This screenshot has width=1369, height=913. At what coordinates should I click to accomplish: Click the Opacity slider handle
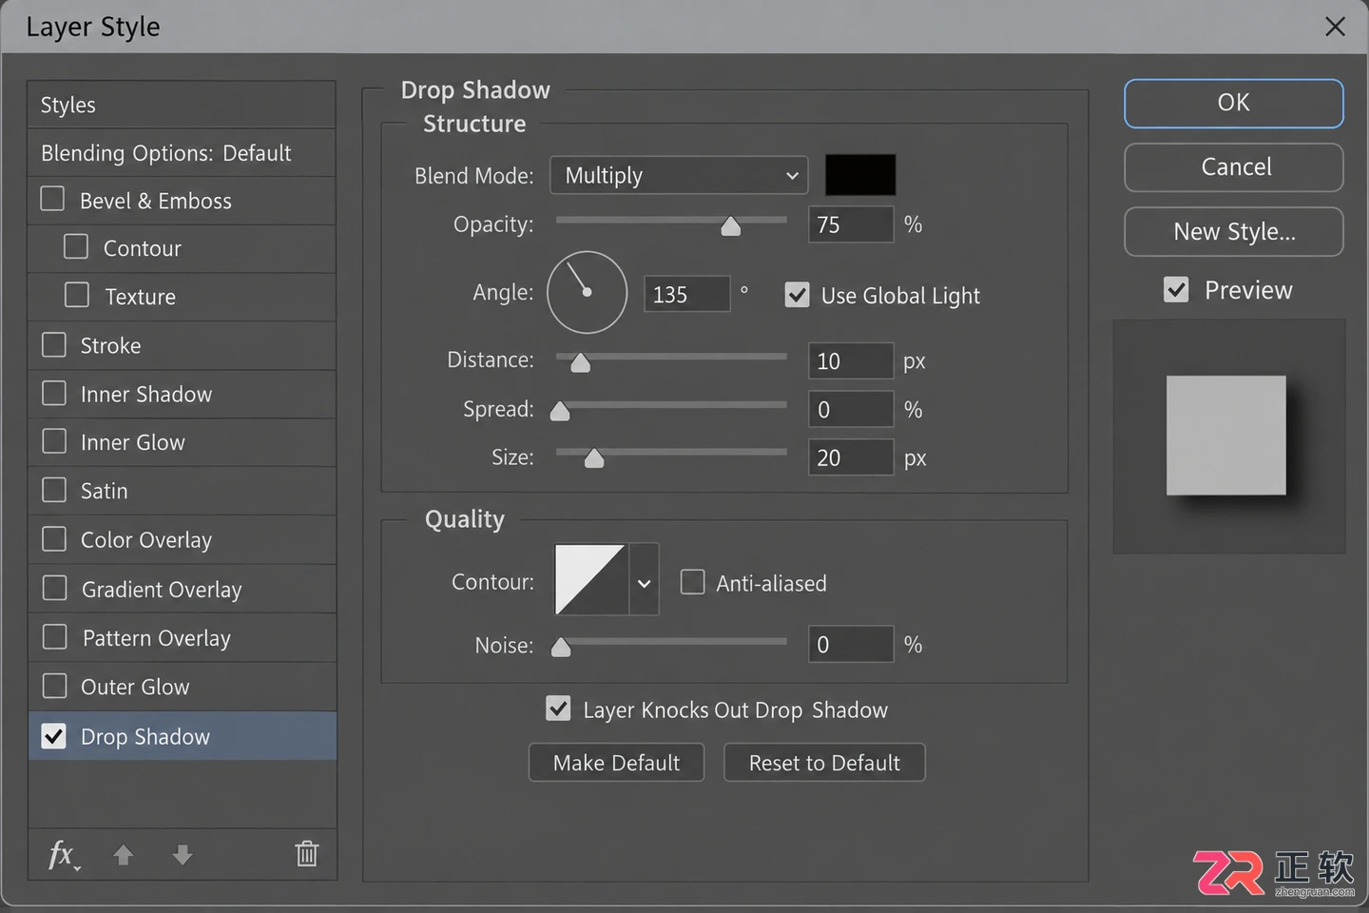(730, 225)
